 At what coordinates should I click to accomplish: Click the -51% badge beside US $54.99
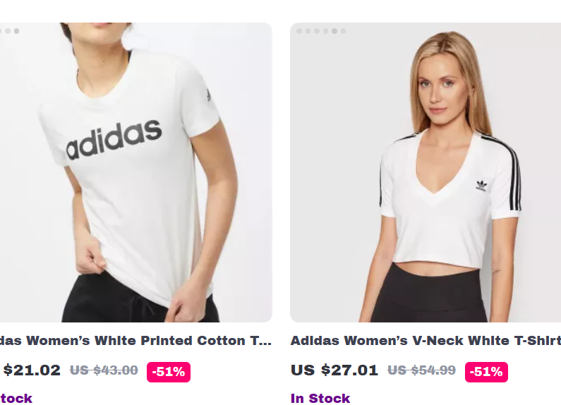point(486,372)
